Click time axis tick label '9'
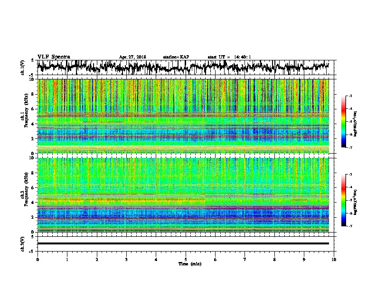 click(304, 260)
